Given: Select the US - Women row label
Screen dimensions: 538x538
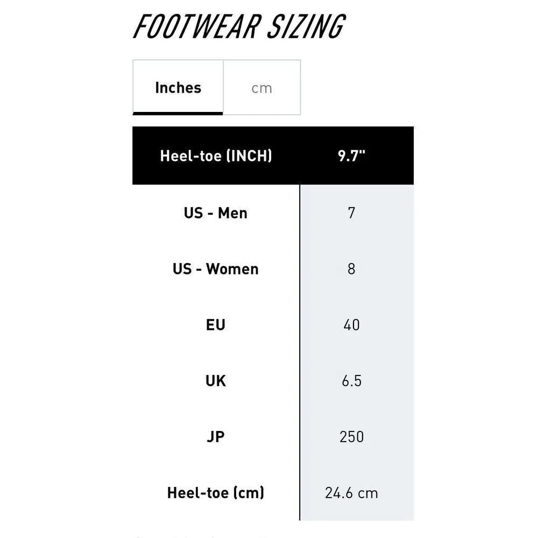Looking at the screenshot, I should pyautogui.click(x=216, y=269).
